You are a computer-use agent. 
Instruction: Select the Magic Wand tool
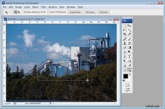click(x=129, y=30)
